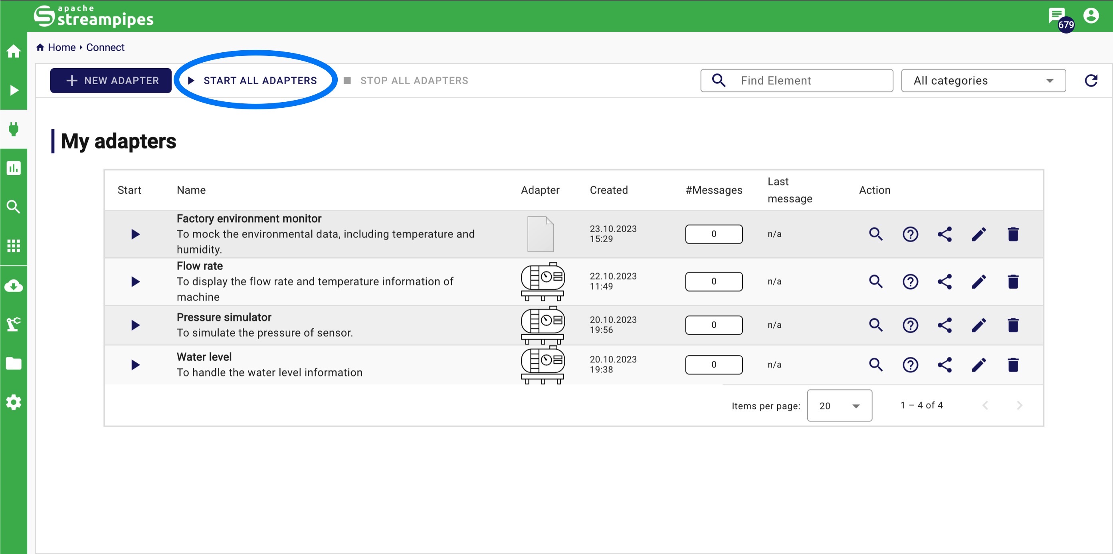This screenshot has height=554, width=1113.
Task: Click the share icon for Flow rate adapter
Action: (x=945, y=282)
